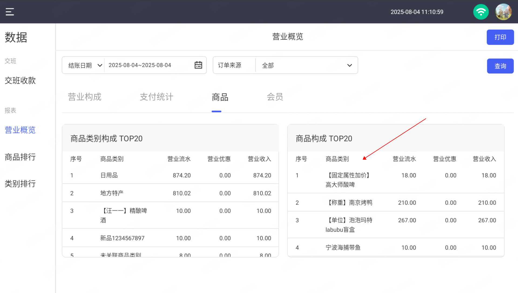This screenshot has width=518, height=293.
Task: Click the 营业优惠 header in 商品构成 table
Action: click(445, 159)
